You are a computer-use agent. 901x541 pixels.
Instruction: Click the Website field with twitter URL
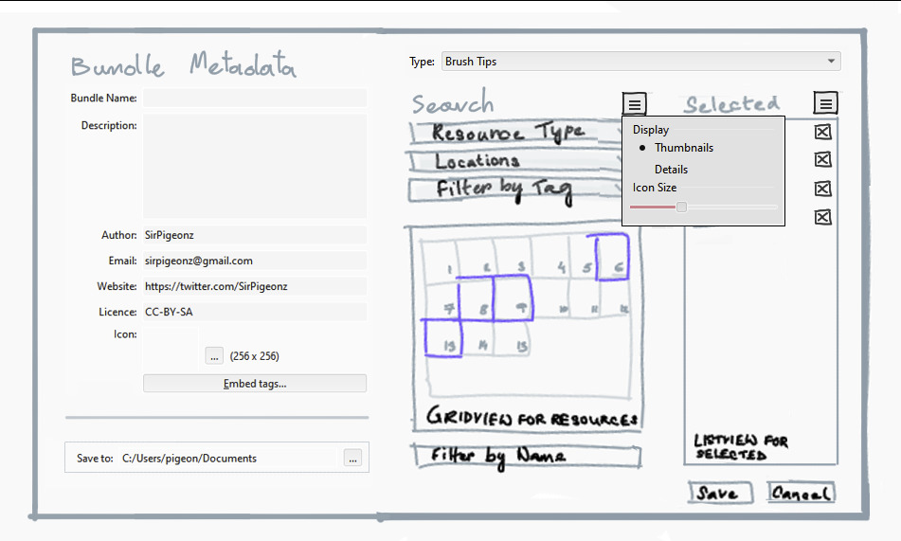tap(255, 286)
